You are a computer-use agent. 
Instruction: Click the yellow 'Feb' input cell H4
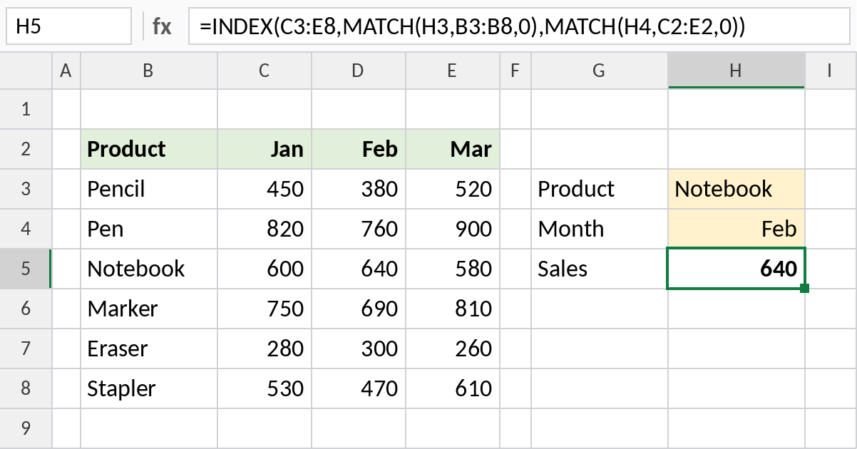pos(737,229)
